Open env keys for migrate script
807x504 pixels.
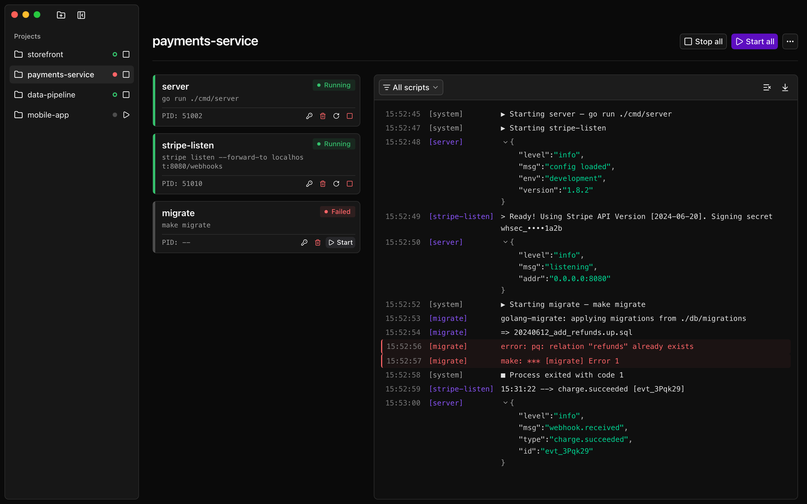coord(304,243)
